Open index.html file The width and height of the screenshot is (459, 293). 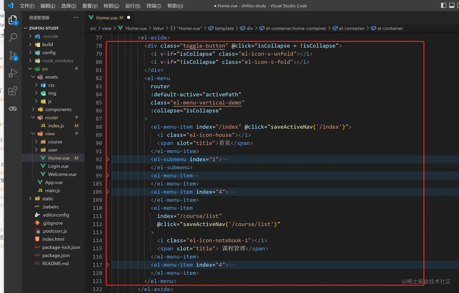53,239
